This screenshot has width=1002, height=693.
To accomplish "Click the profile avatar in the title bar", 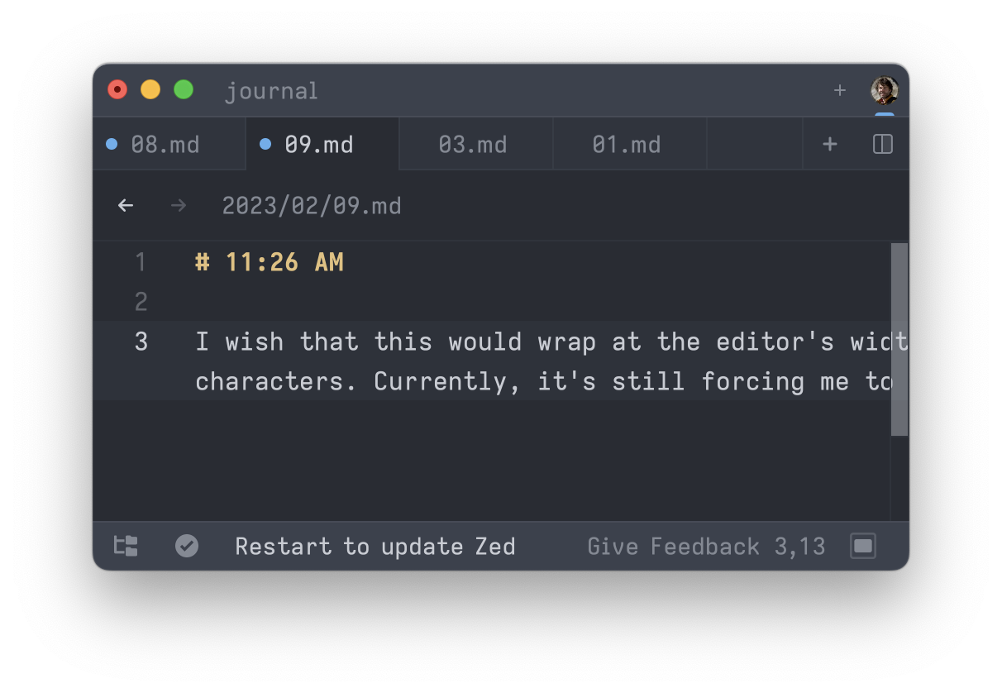I will pos(885,89).
